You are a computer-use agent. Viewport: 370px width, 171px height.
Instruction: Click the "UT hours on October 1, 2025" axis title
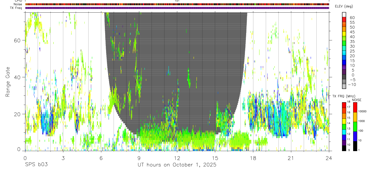point(177,165)
